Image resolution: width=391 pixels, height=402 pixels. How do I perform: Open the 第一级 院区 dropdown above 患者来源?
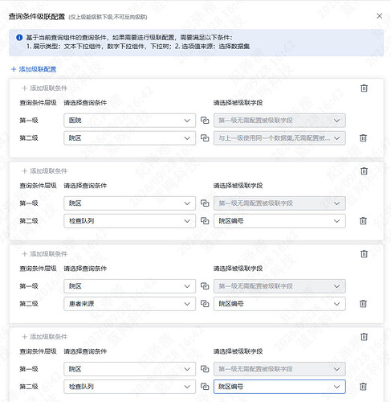[129, 286]
